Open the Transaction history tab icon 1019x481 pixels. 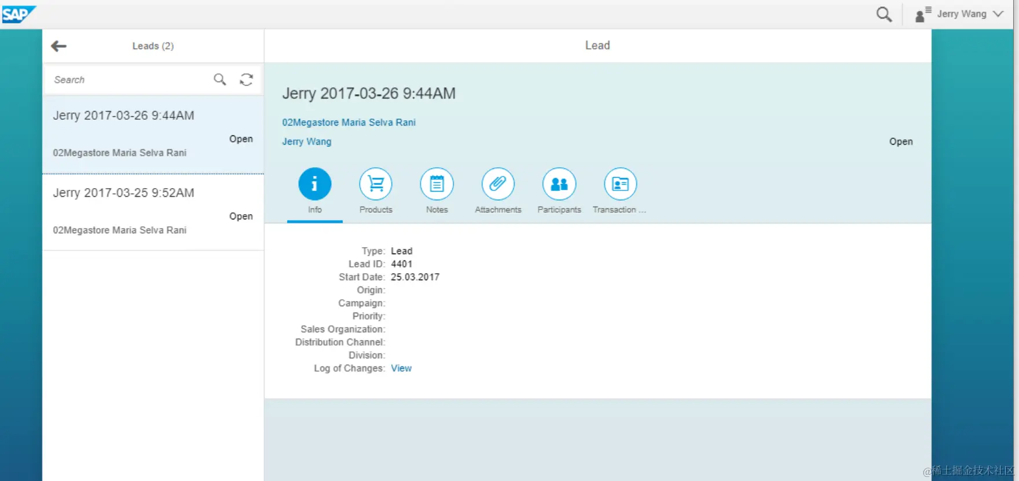pyautogui.click(x=620, y=184)
